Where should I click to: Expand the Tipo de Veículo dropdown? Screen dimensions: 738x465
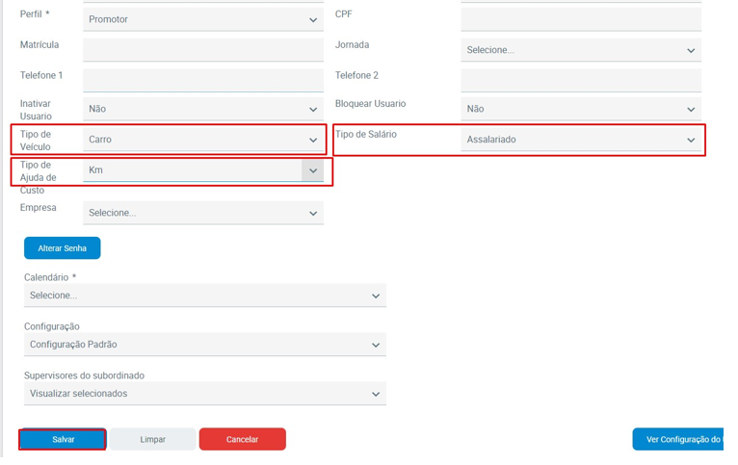[202, 140]
